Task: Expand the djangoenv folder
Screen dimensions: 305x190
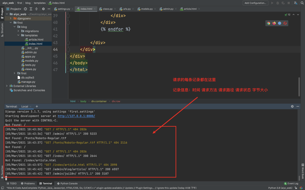Action: coord(11,18)
